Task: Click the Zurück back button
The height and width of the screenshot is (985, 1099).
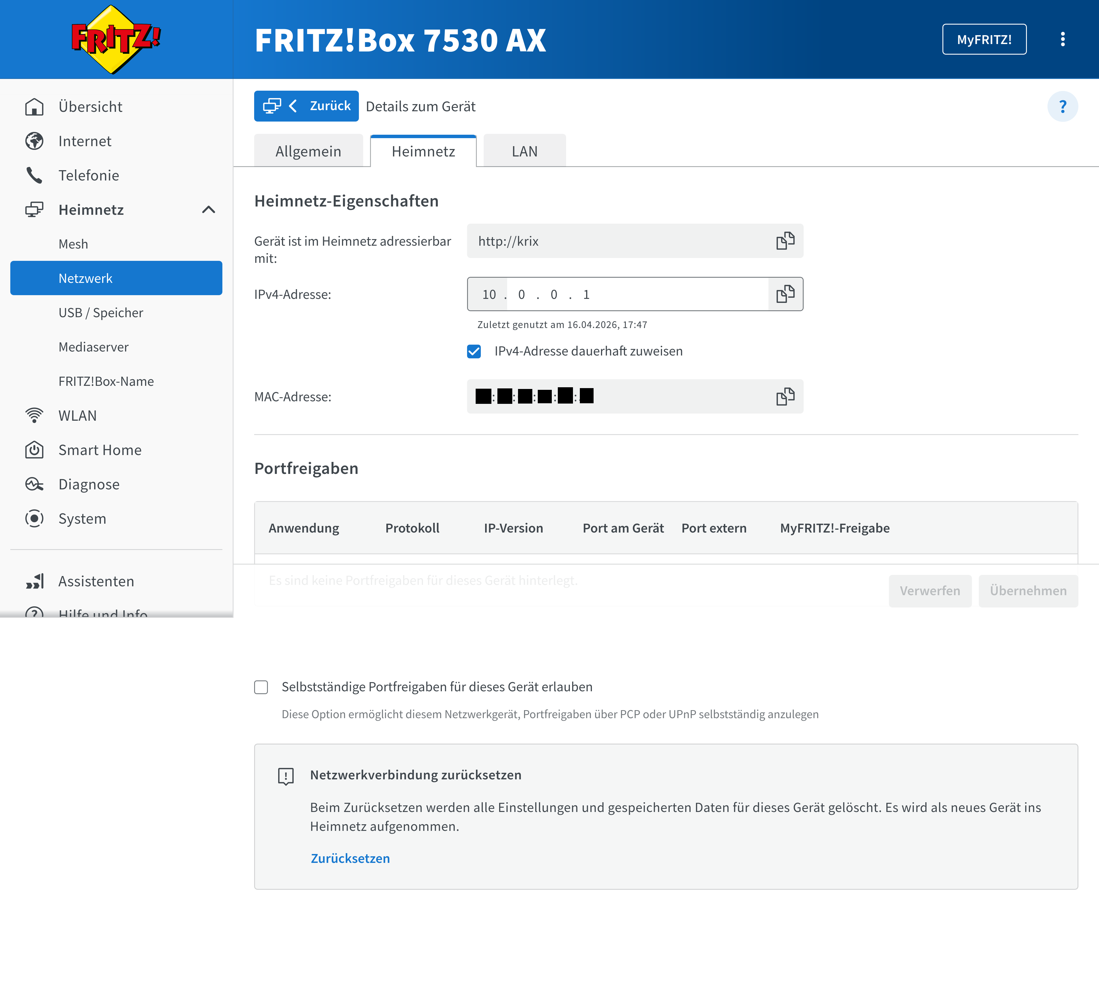Action: (307, 106)
